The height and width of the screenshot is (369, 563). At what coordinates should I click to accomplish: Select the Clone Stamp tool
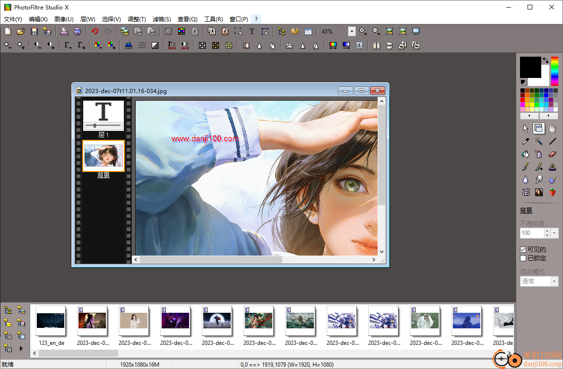(552, 167)
